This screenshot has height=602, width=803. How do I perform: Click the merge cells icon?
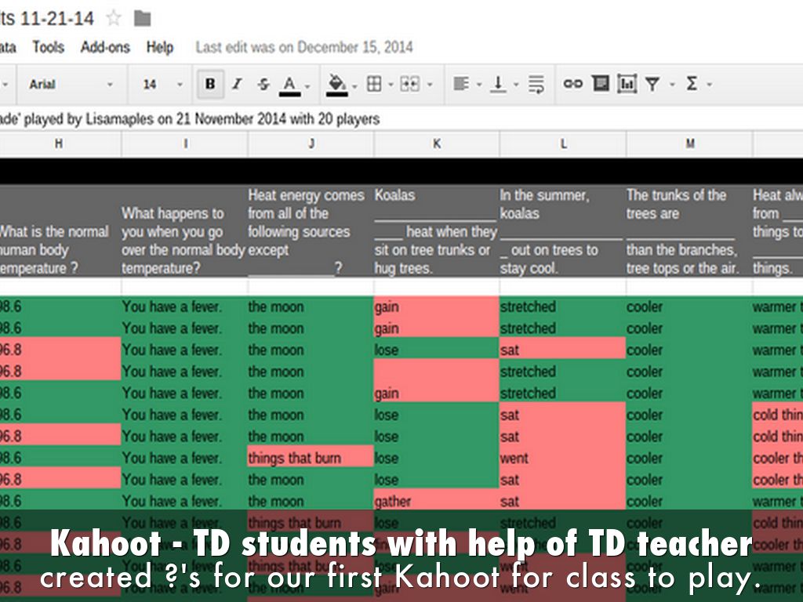[409, 84]
